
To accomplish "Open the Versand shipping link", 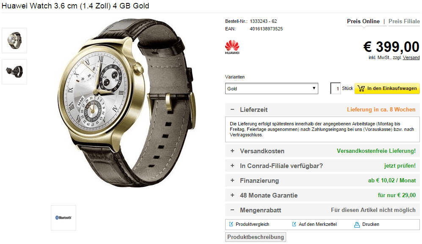I will tap(411, 57).
